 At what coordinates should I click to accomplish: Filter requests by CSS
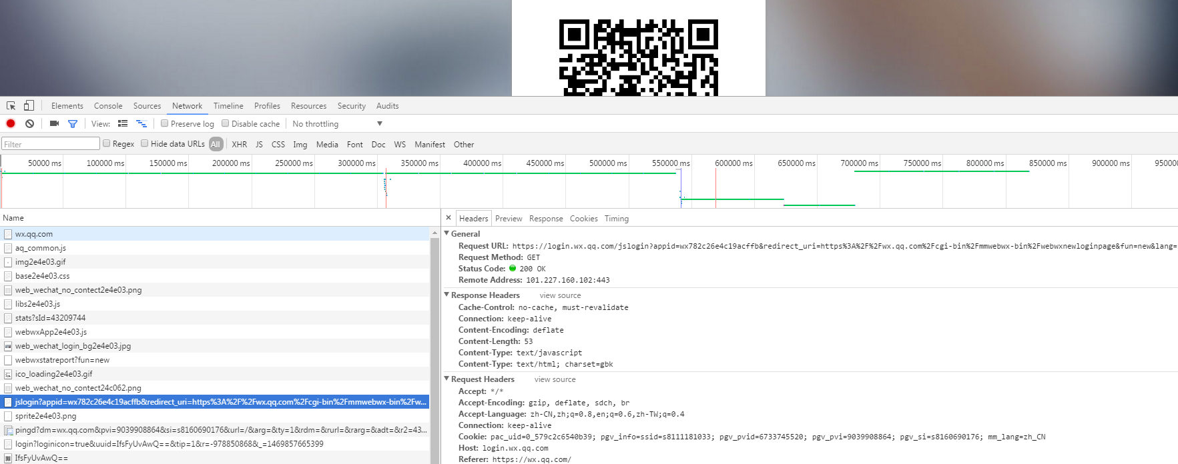[278, 145]
